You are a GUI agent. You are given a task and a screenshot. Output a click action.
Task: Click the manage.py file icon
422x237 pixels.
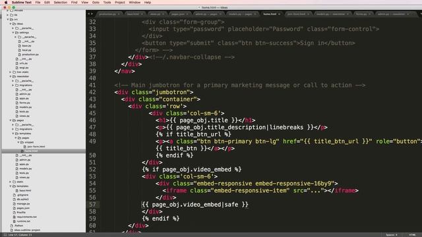tap(15, 203)
